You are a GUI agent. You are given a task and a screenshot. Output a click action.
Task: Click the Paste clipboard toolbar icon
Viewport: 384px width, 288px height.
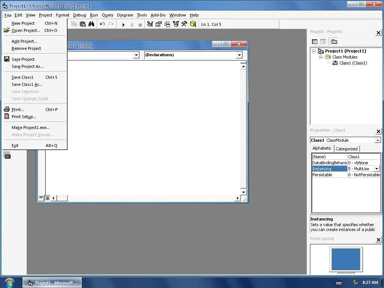(83, 24)
